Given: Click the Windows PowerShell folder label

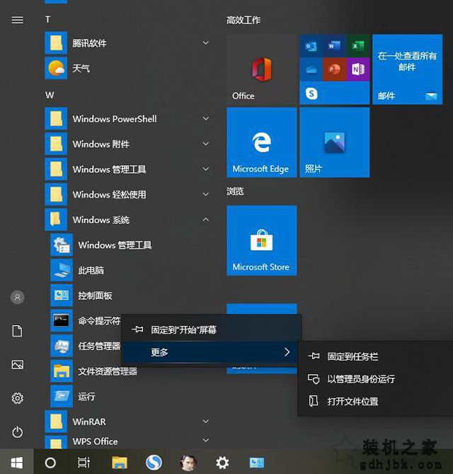Looking at the screenshot, I should pyautogui.click(x=115, y=119).
